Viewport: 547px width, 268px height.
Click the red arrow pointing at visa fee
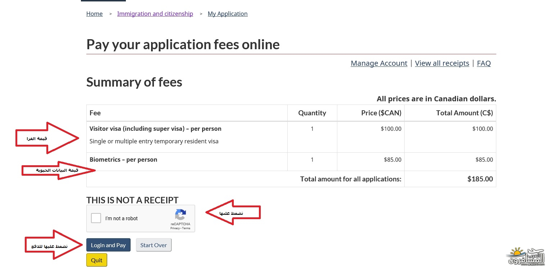coord(47,138)
